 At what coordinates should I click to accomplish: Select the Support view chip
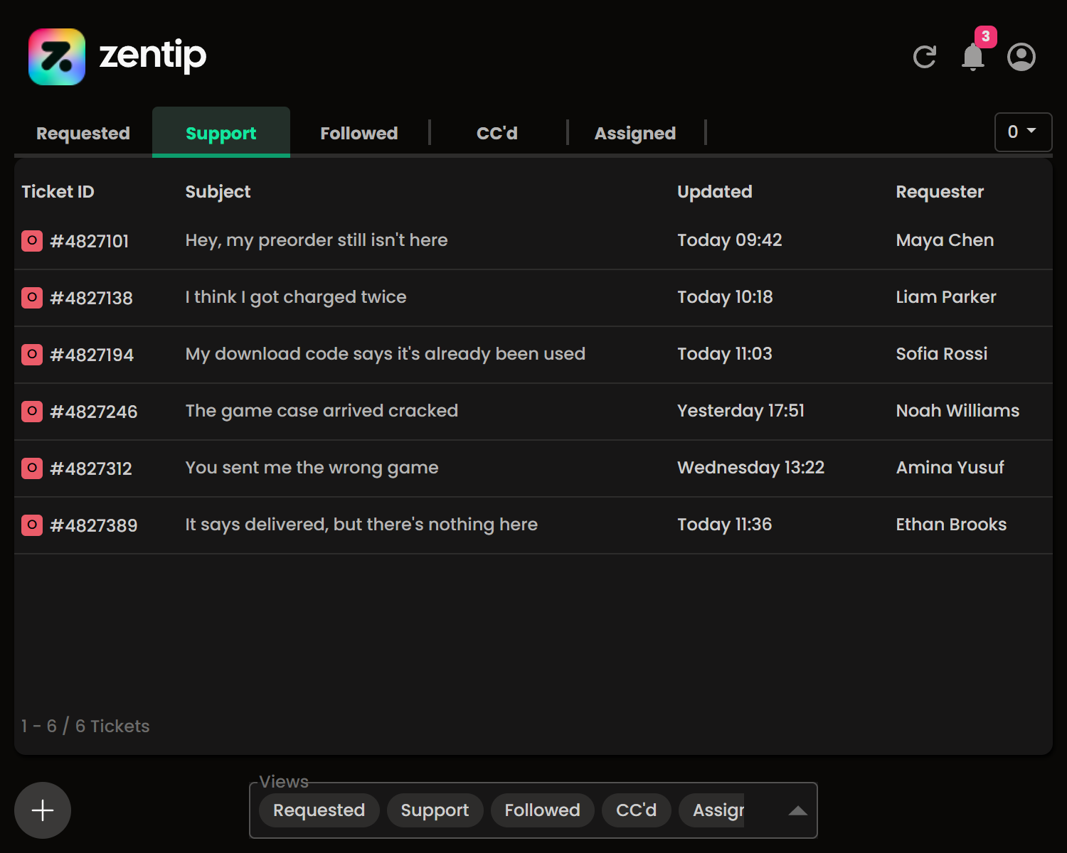coord(435,810)
